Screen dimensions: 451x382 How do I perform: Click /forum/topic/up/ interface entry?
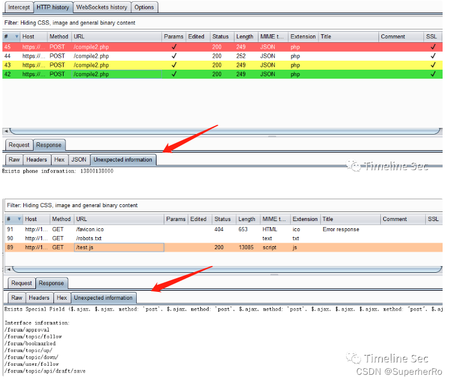28,350
